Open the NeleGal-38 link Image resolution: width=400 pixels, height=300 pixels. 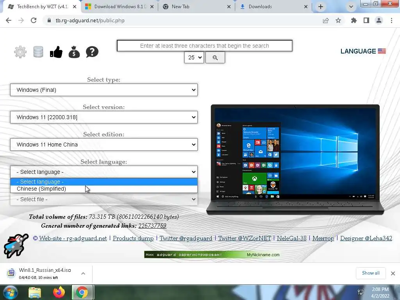[x=291, y=238]
